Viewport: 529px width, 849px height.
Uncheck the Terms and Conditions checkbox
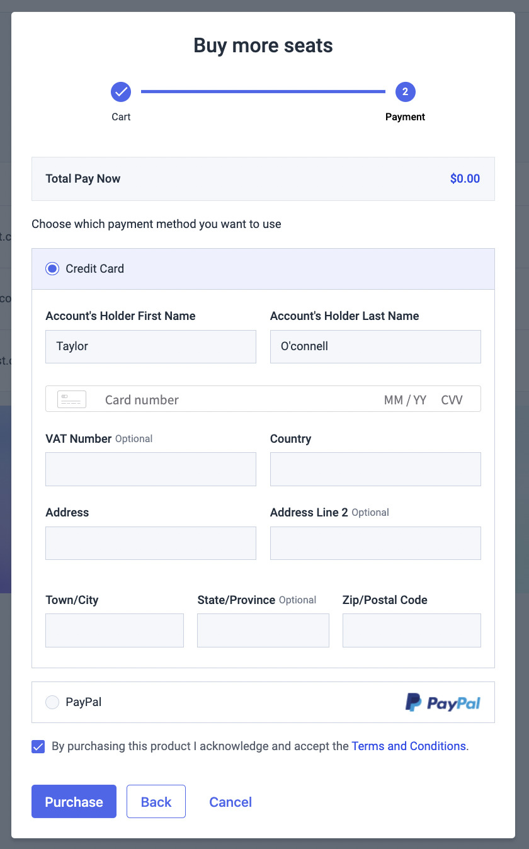click(38, 747)
